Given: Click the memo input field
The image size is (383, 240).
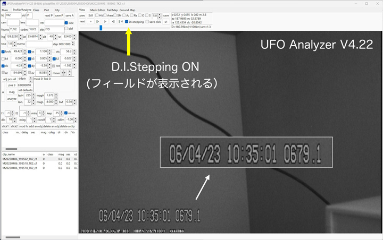Looking at the screenshot, I should point(39,44).
